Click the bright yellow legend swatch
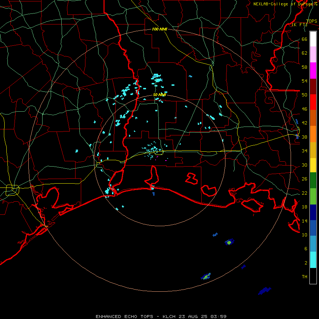Image resolution: width=319 pixels, height=319 pixels. [313, 165]
